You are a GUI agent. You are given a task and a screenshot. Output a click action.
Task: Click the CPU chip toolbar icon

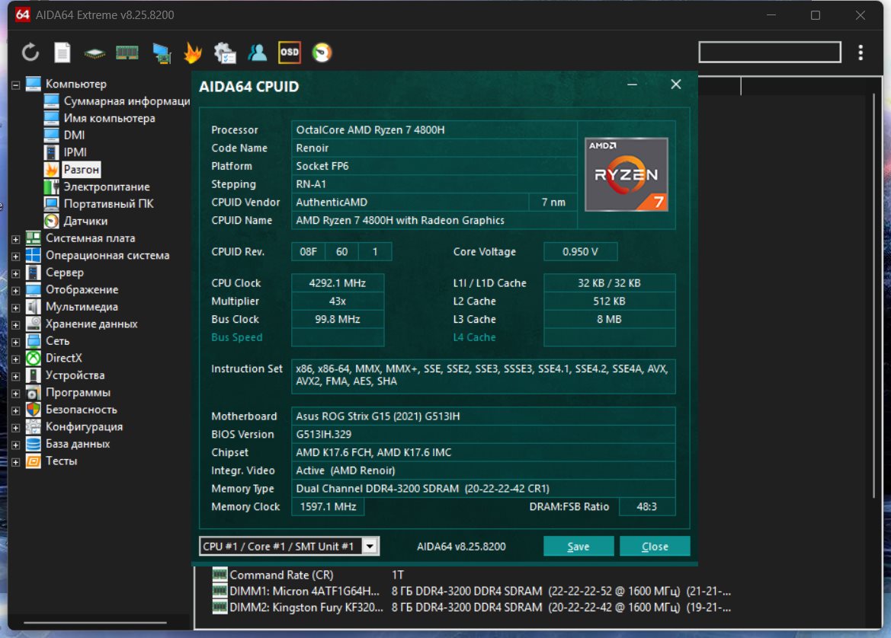(x=95, y=53)
